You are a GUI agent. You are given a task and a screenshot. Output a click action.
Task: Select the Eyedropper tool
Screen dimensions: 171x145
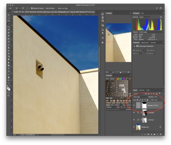[9, 30]
